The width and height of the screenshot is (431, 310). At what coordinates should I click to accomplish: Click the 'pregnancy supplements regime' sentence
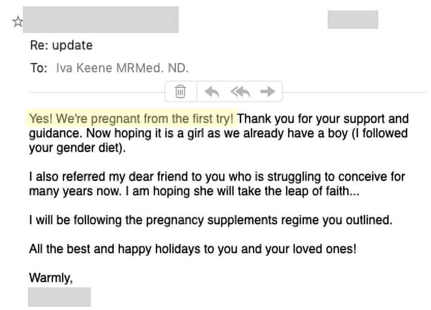(x=211, y=220)
